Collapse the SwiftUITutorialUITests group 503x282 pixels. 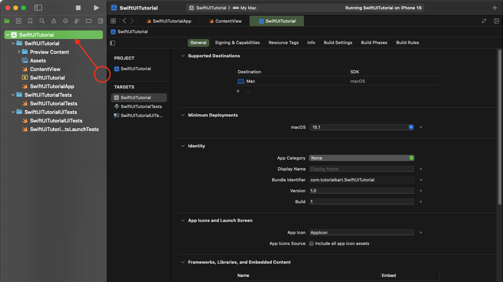[x=13, y=112]
